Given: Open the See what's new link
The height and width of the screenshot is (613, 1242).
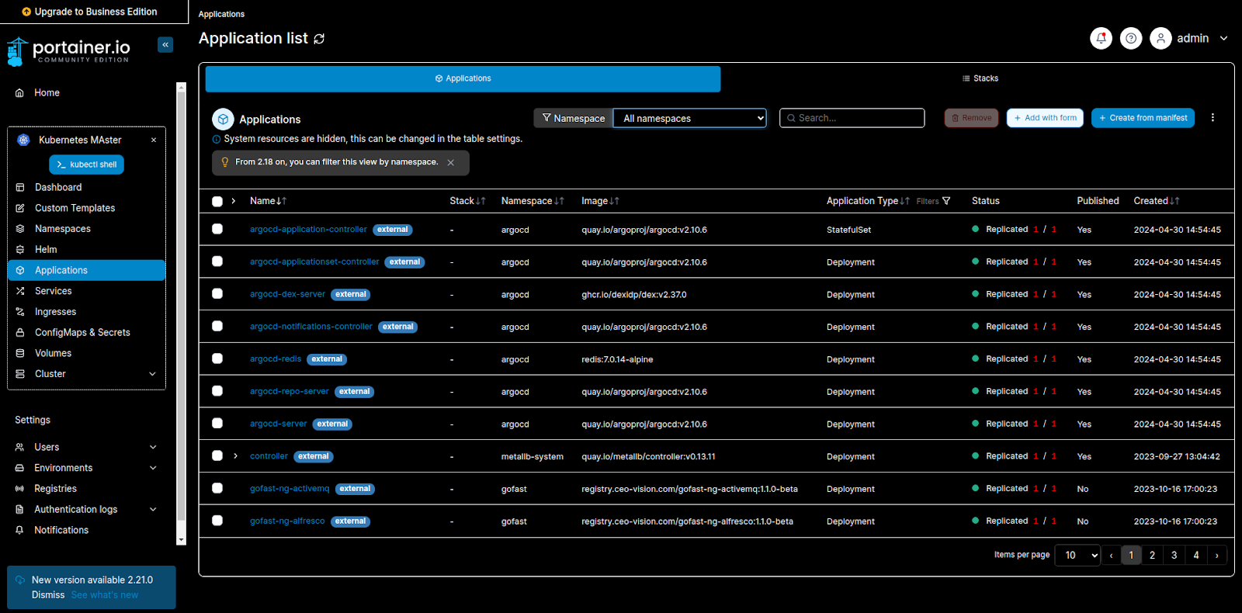Looking at the screenshot, I should click(x=105, y=595).
